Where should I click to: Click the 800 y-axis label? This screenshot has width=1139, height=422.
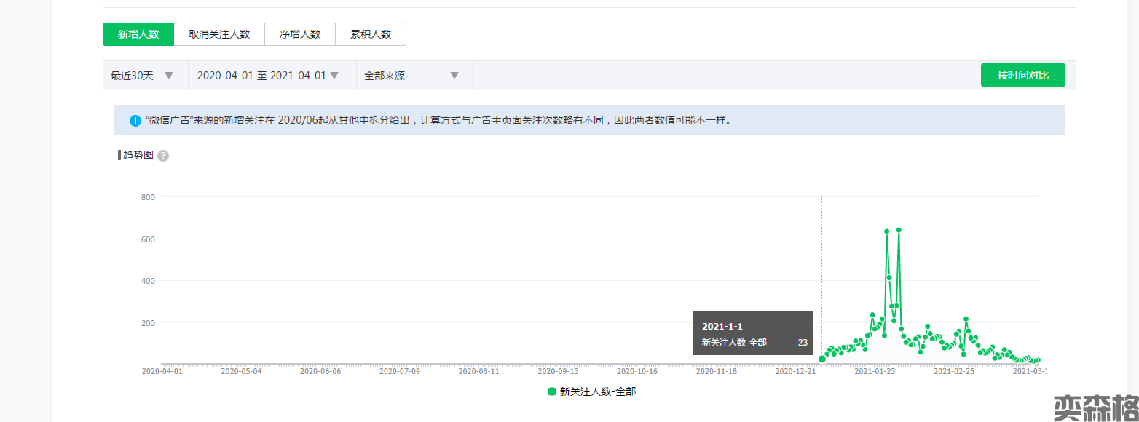point(148,197)
